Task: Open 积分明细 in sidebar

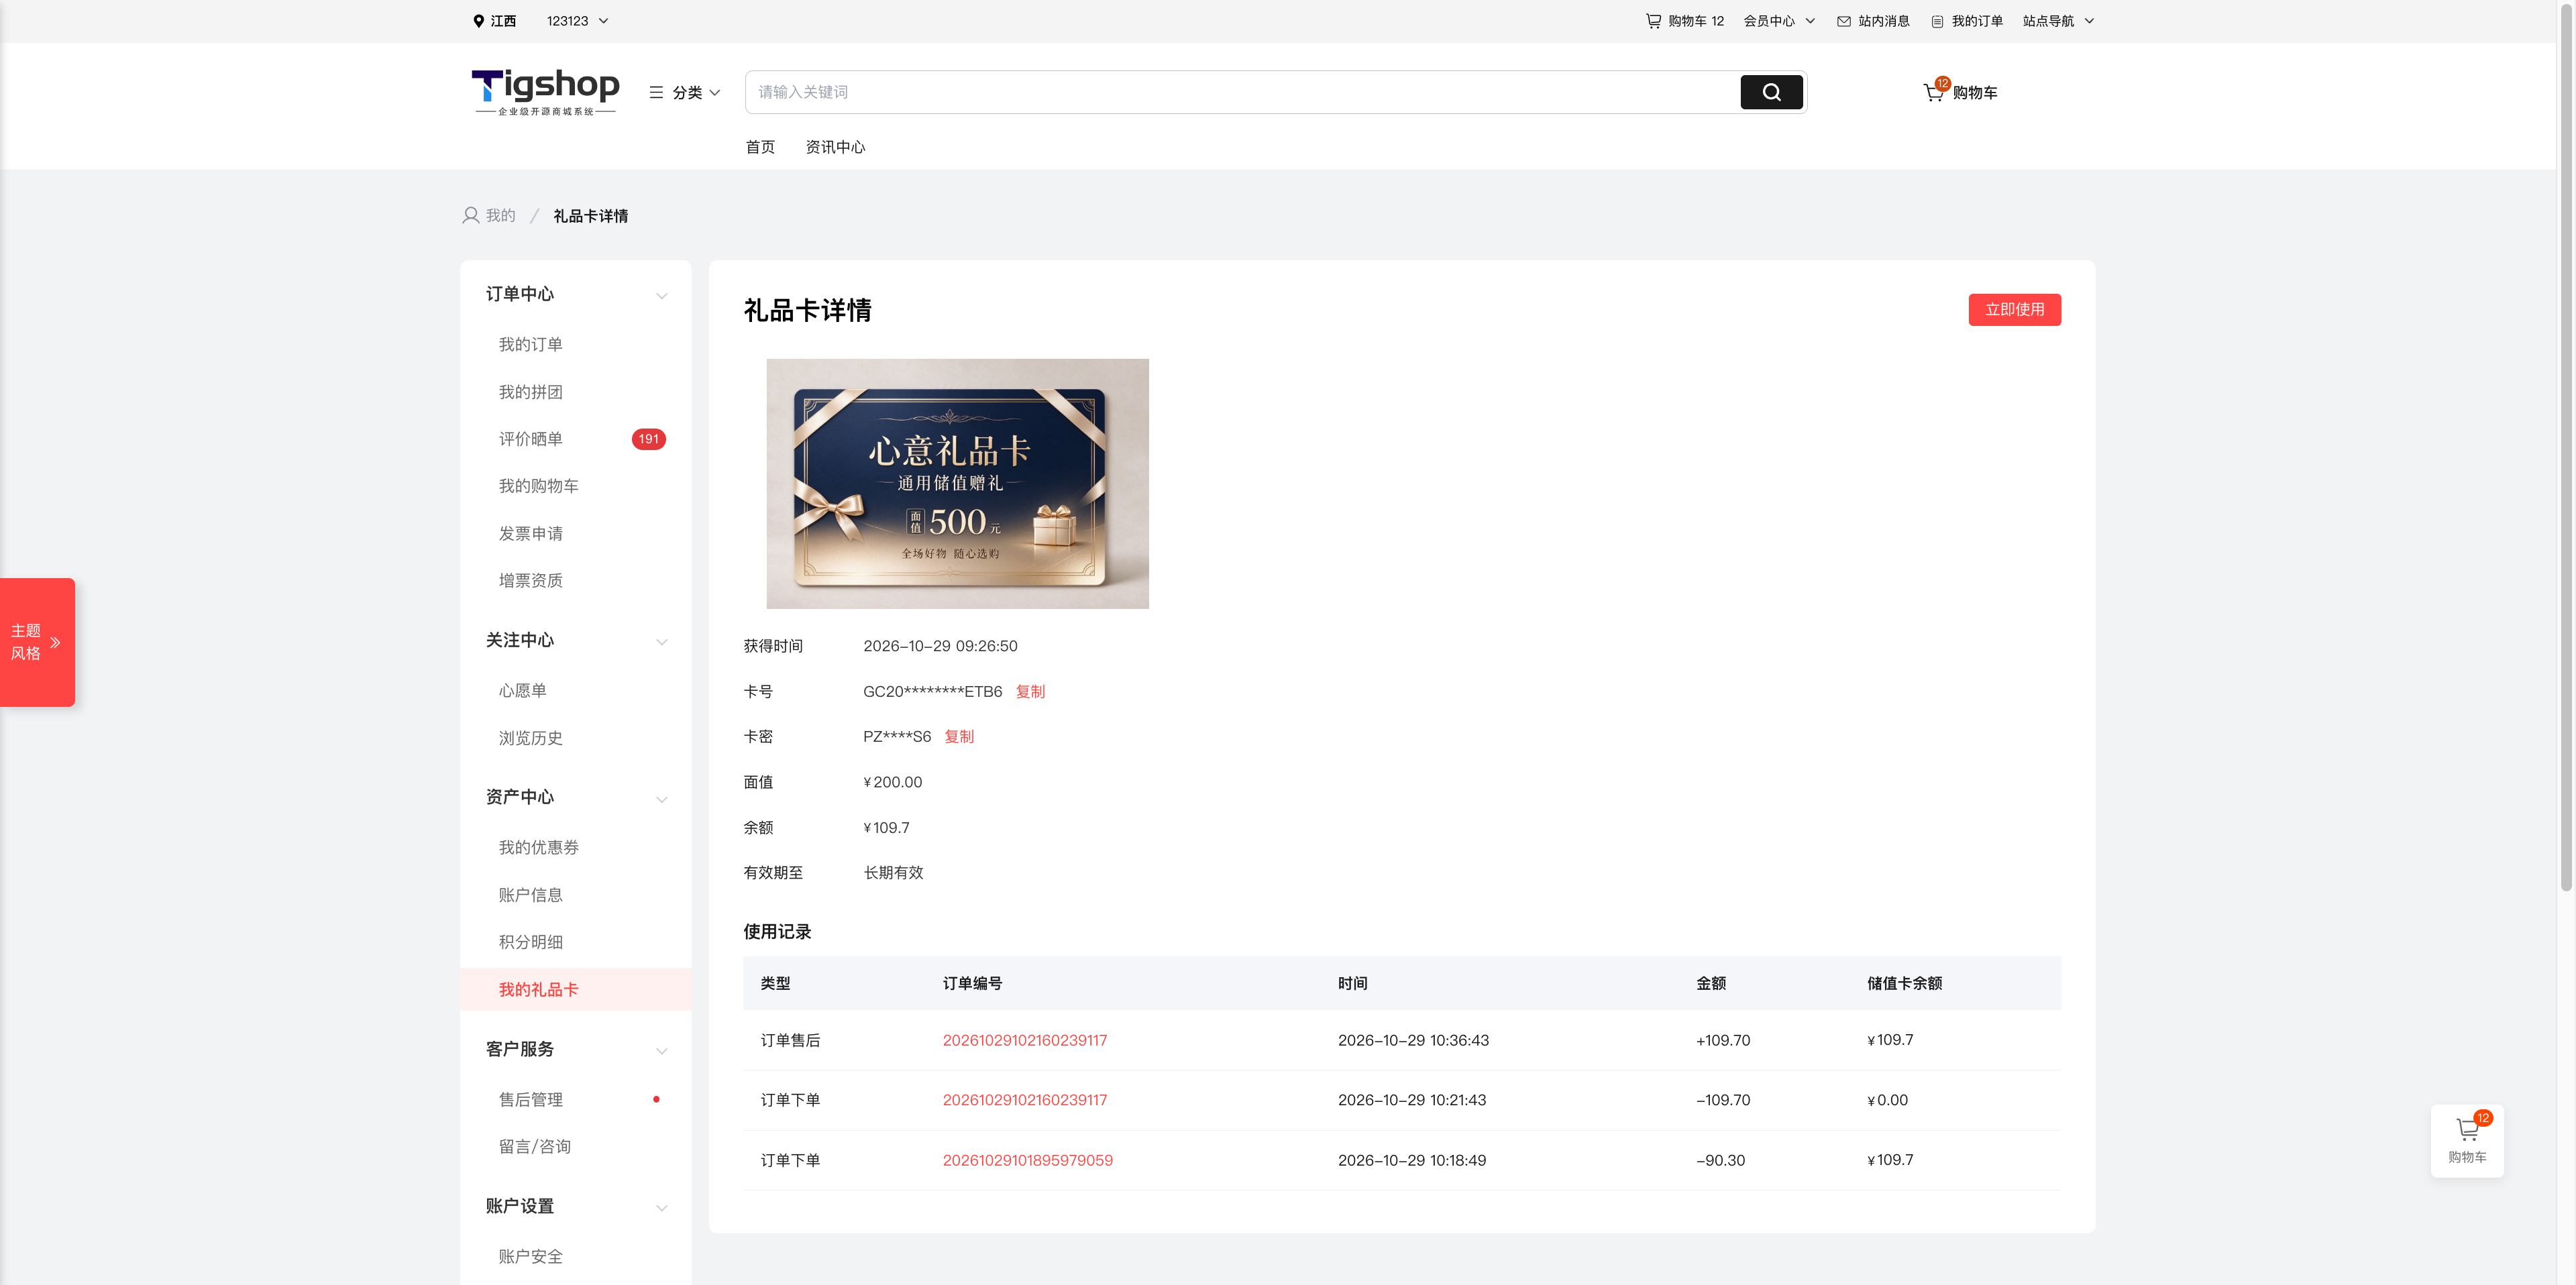Action: point(531,942)
